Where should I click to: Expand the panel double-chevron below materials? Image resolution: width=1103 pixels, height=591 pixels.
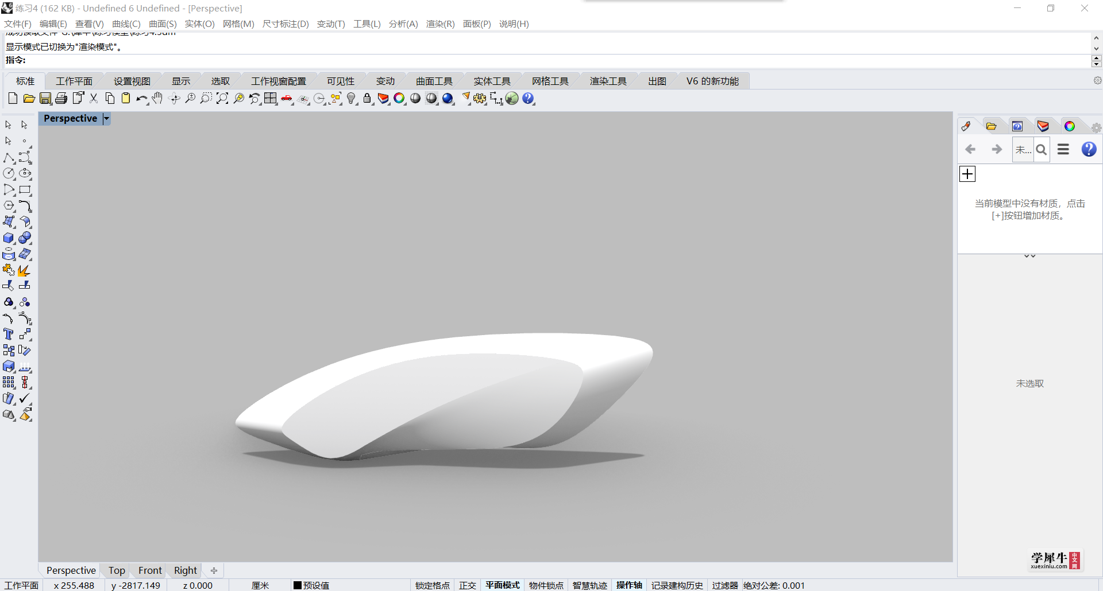click(1029, 256)
